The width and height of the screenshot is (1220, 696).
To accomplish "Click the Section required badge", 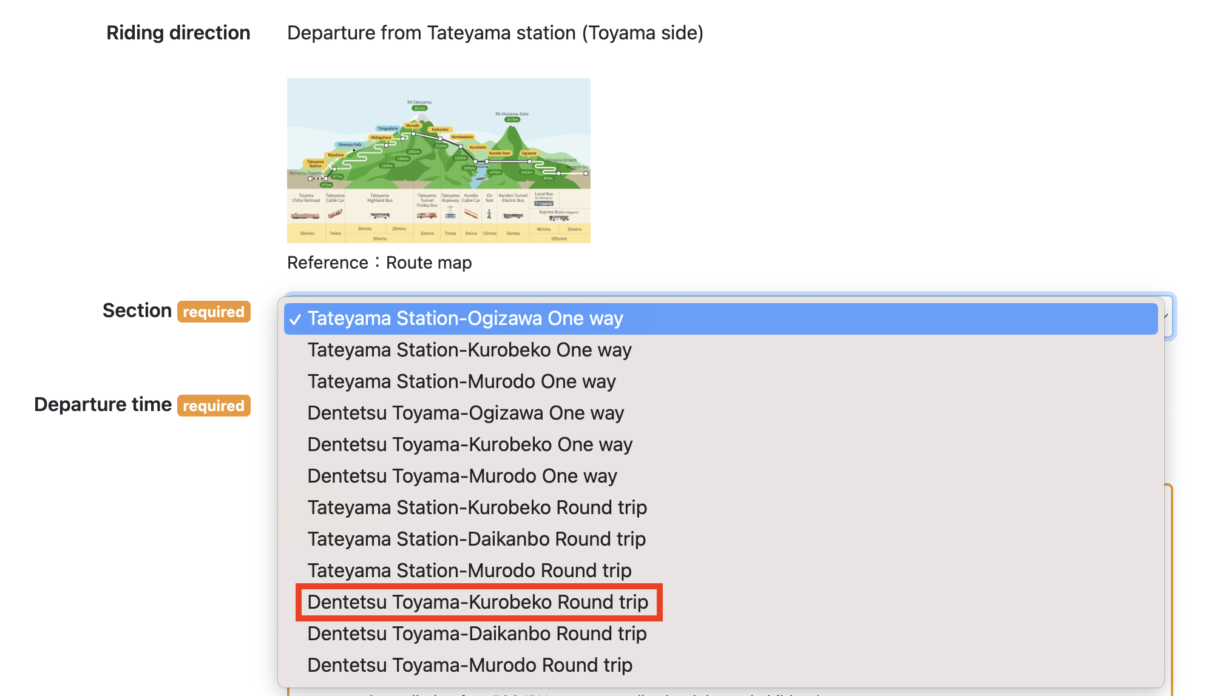I will (x=214, y=312).
